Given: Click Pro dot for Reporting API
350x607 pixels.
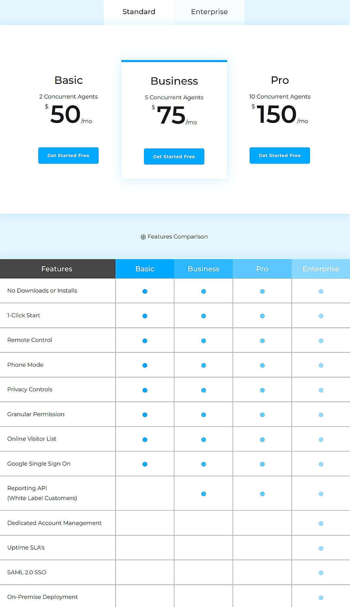Looking at the screenshot, I should [262, 494].
